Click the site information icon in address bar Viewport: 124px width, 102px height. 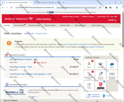(16, 8)
